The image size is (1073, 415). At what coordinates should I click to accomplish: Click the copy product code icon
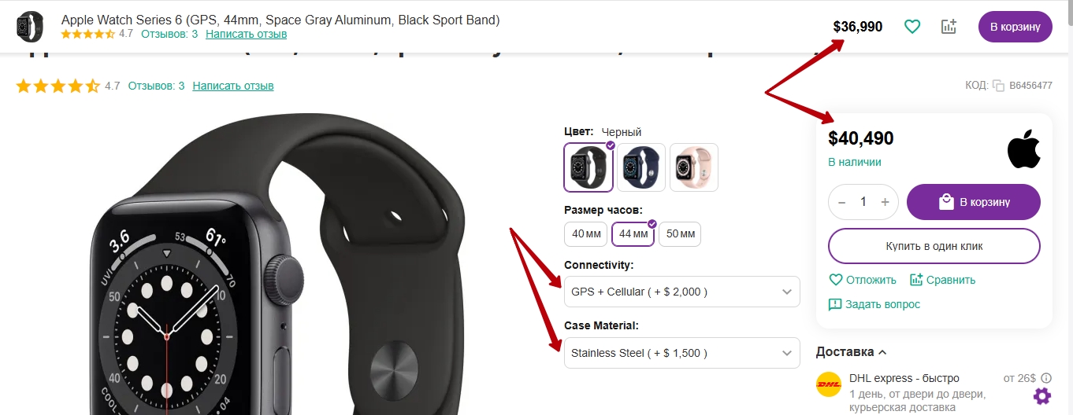click(998, 86)
